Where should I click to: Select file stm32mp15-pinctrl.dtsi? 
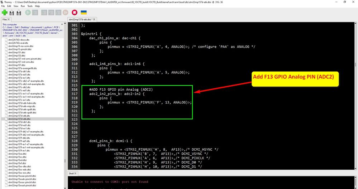pos(20,49)
